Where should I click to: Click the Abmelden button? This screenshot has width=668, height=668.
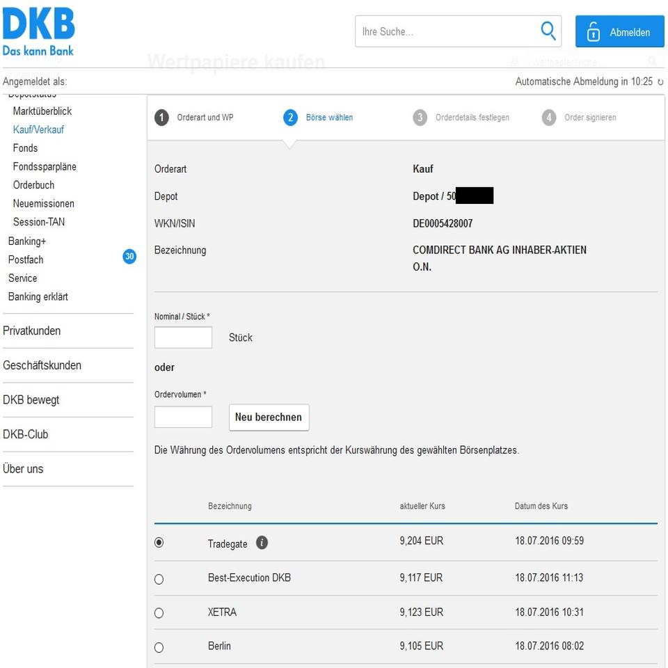619,31
